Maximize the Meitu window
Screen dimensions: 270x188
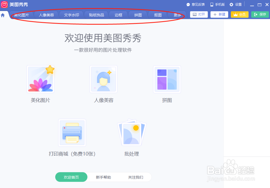click(259, 5)
